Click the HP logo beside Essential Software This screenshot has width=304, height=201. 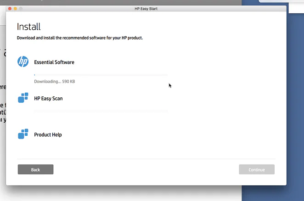[x=23, y=61]
